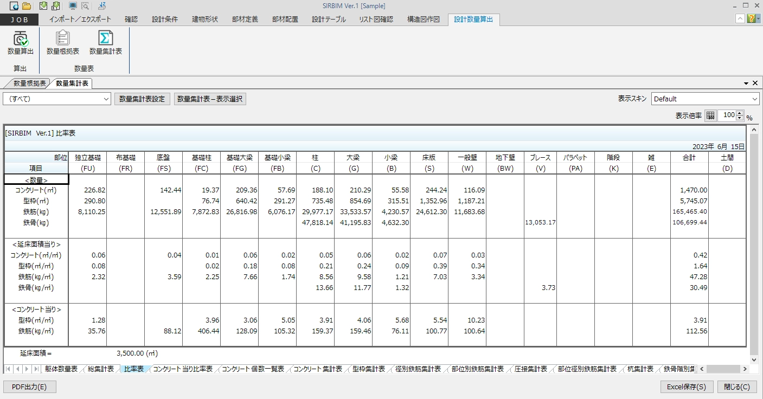Jump to last sheet tab navigation arrow
763x399 pixels.
[35, 369]
